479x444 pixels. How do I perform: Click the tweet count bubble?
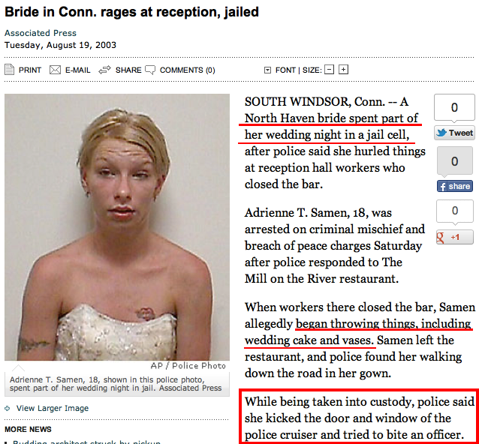coord(454,108)
